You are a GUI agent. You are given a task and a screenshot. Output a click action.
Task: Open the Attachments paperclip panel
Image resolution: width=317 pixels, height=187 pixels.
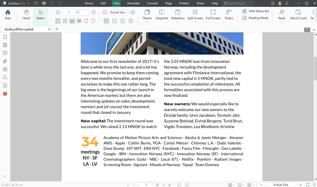[x=5, y=61]
